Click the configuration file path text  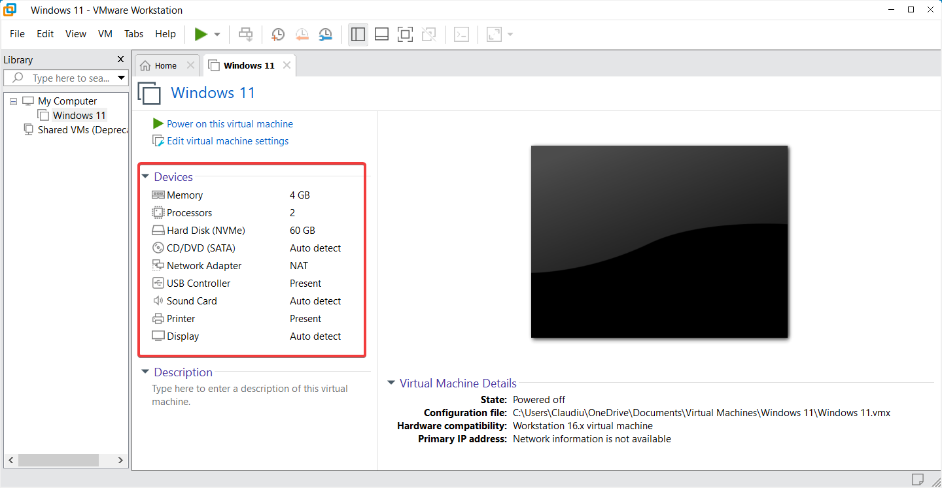[701, 413]
